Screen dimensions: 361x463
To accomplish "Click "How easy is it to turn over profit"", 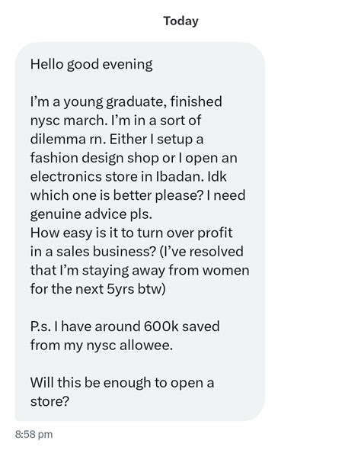I will coord(131,233).
